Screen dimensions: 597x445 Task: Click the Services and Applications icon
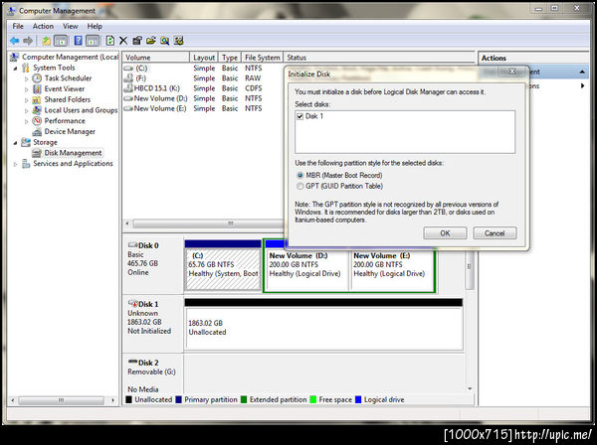pos(26,164)
